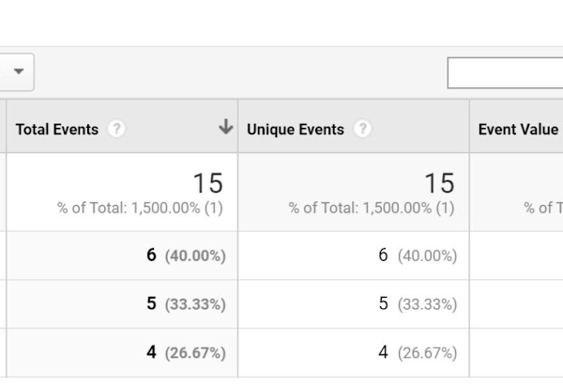The image size is (563, 386).
Task: Click the Unique Events cell showing 5 (33.33%)
Action: coord(417,304)
